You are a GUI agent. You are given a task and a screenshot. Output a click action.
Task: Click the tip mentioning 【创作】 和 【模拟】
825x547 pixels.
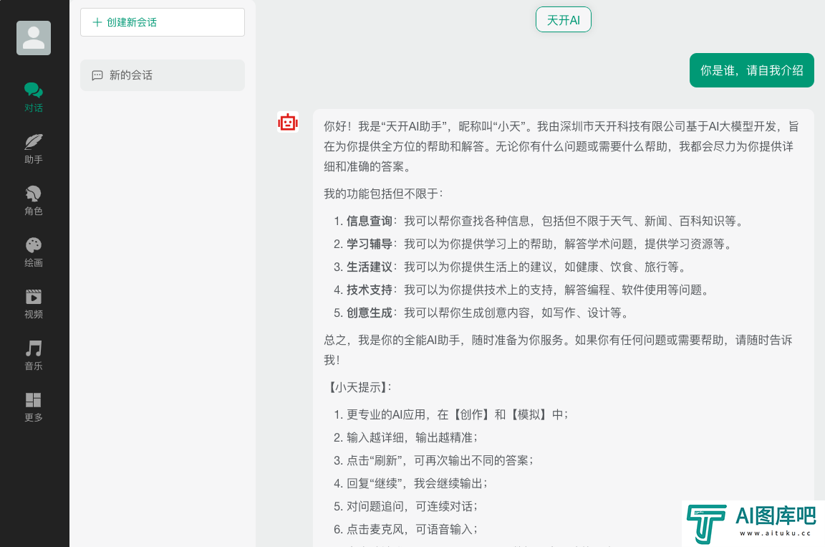pos(458,415)
